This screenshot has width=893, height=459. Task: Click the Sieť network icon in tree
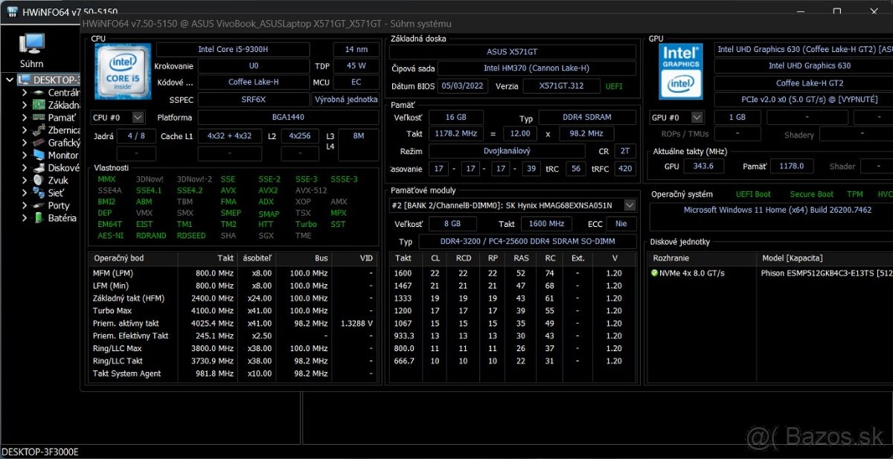click(38, 193)
